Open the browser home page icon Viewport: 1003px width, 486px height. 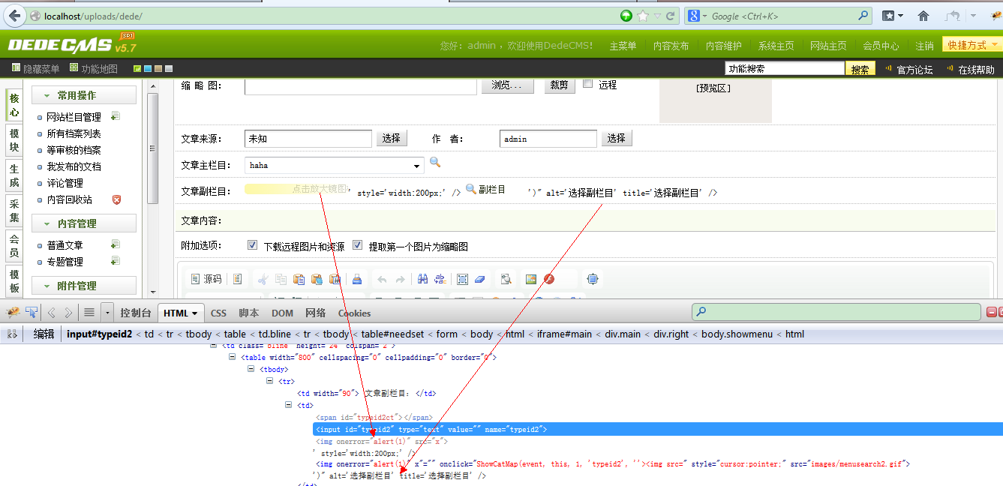923,16
